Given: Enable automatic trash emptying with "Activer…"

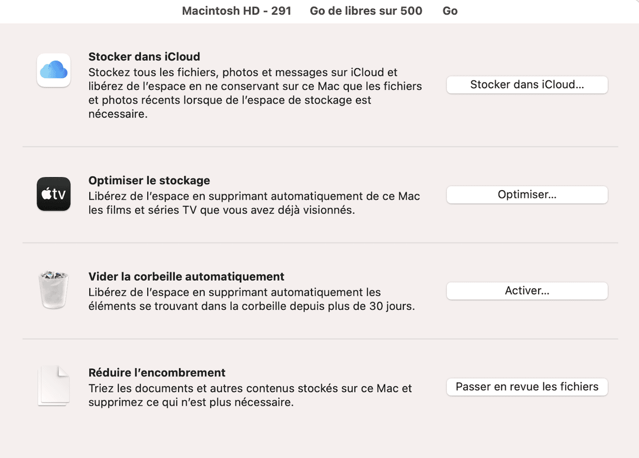Looking at the screenshot, I should point(527,291).
